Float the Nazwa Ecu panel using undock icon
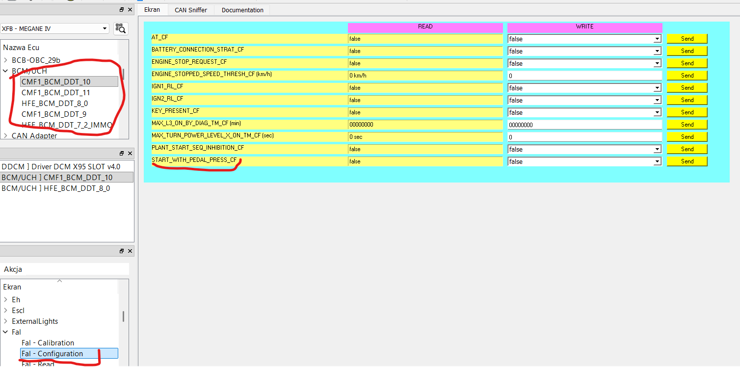This screenshot has width=740, height=367. 122,10
